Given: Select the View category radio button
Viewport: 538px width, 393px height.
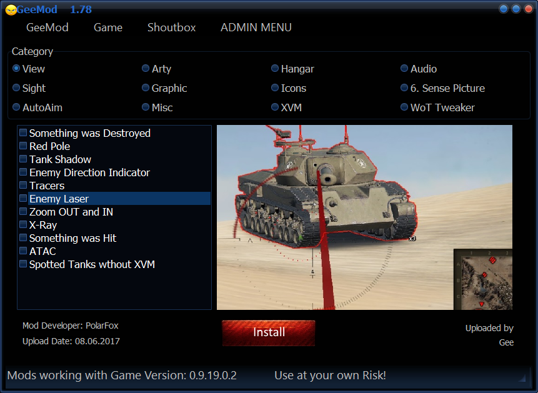Looking at the screenshot, I should pyautogui.click(x=16, y=68).
